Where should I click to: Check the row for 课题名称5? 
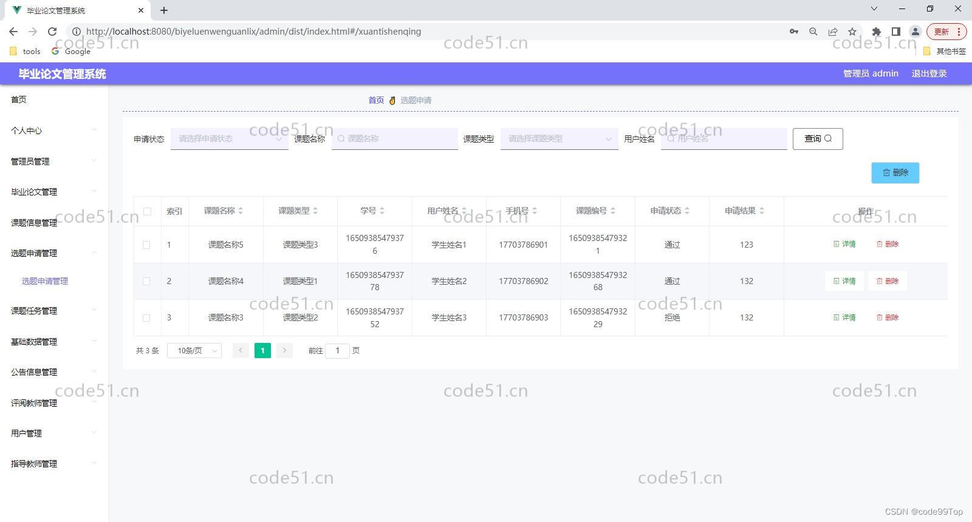click(x=146, y=245)
